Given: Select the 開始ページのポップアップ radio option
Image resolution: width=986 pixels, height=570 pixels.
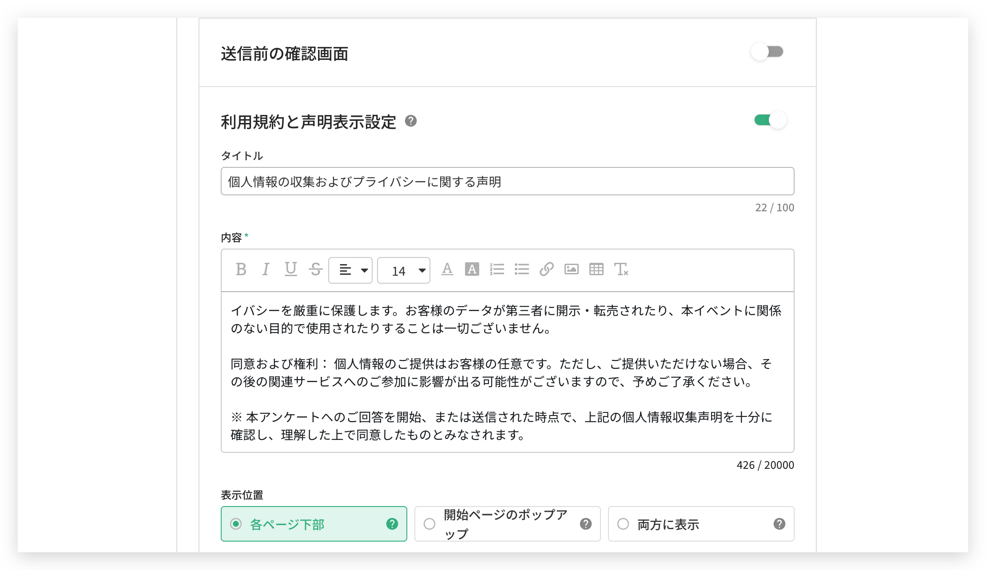Looking at the screenshot, I should pos(507,524).
